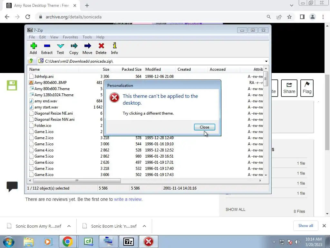
Task: Click the search icon in the address bar
Action: pos(268,17)
